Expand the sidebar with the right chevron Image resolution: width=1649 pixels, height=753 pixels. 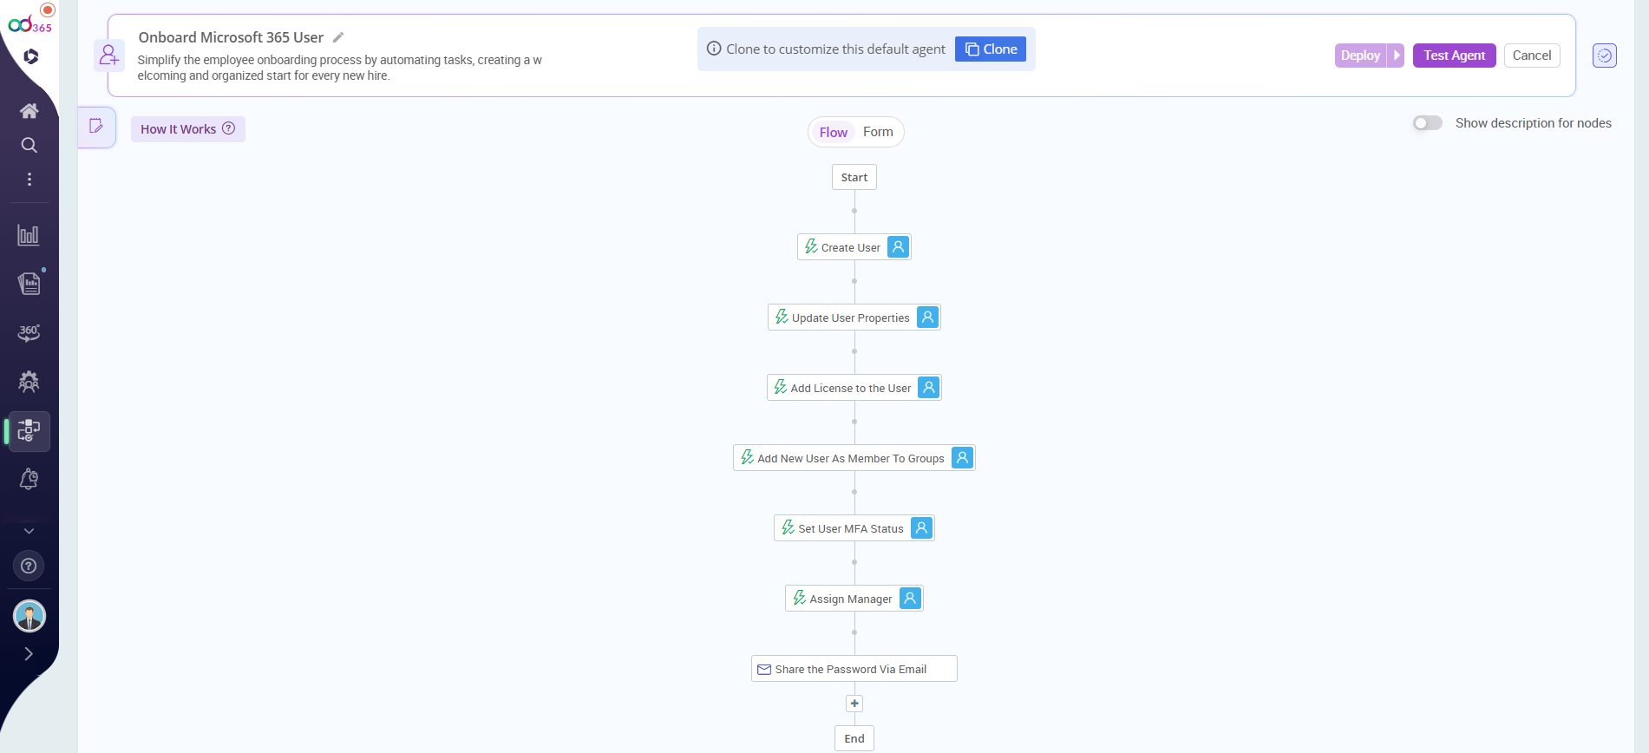click(x=29, y=654)
